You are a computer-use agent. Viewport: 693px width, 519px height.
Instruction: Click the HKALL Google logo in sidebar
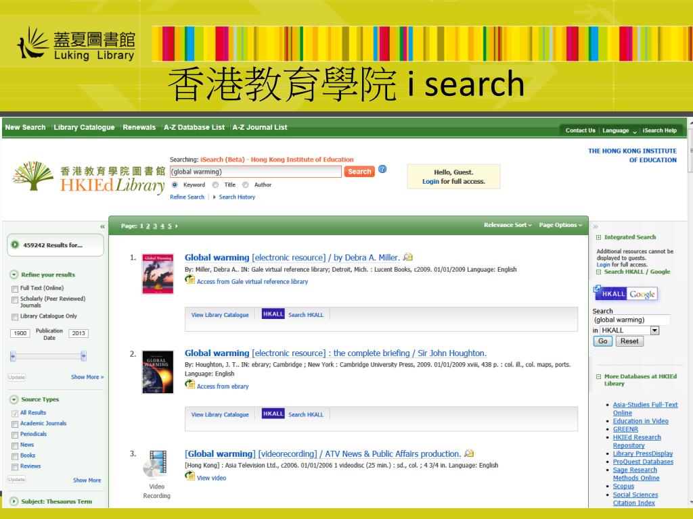point(625,293)
